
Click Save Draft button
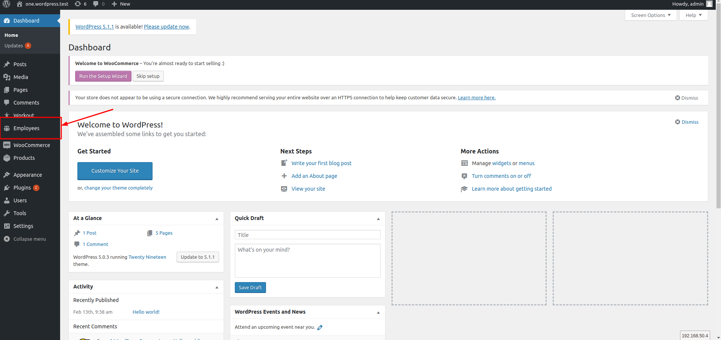coord(250,288)
